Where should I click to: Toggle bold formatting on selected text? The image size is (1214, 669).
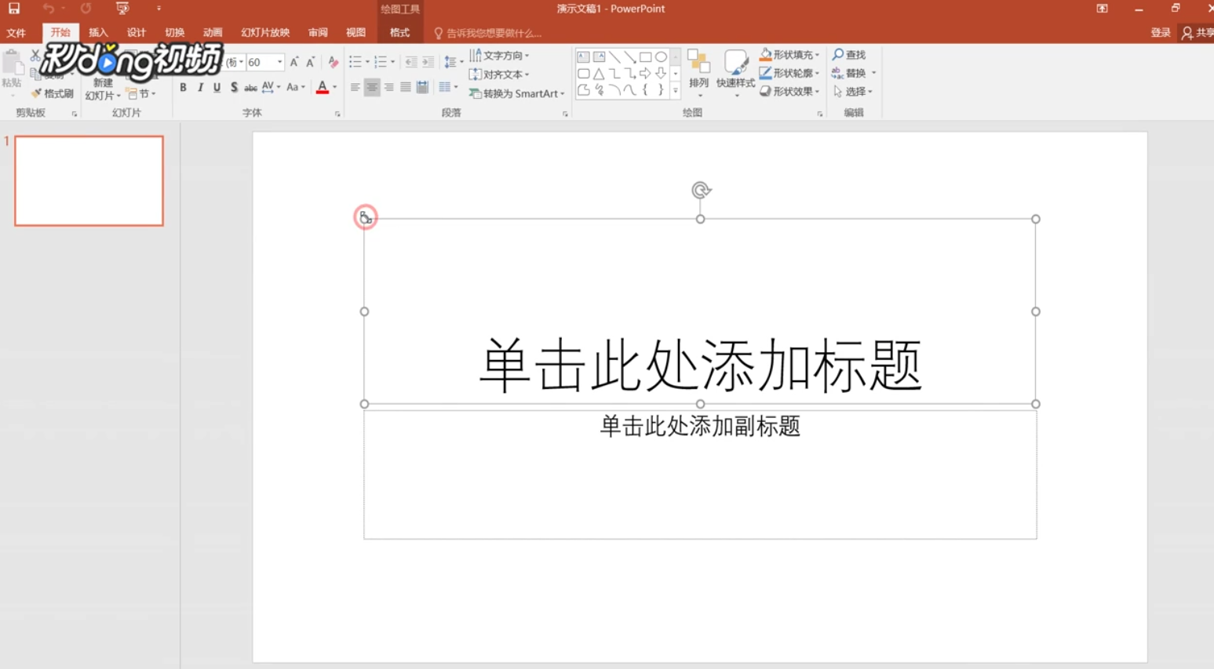tap(183, 87)
